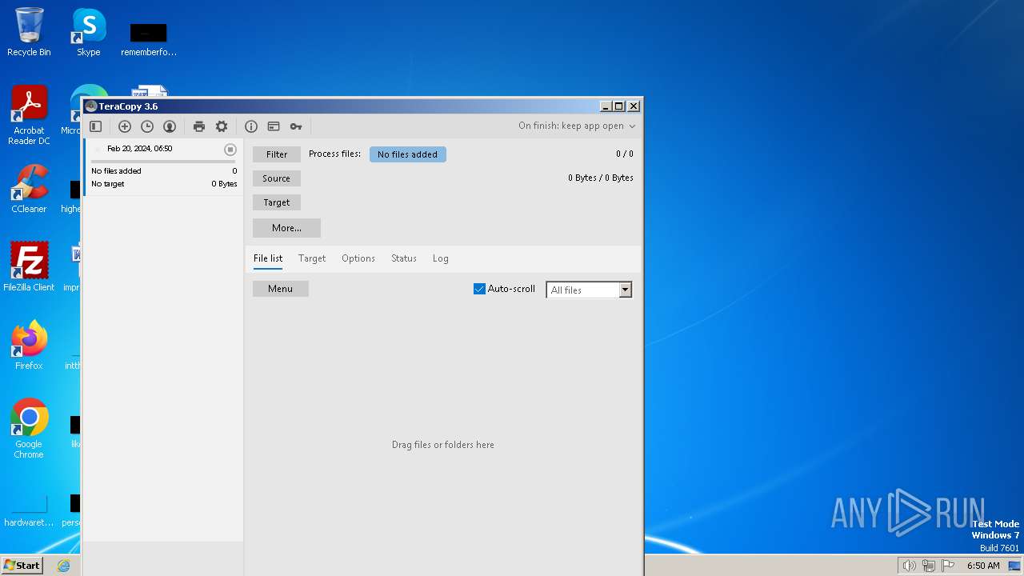Click Internet Explorer icon in taskbar

coord(64,566)
